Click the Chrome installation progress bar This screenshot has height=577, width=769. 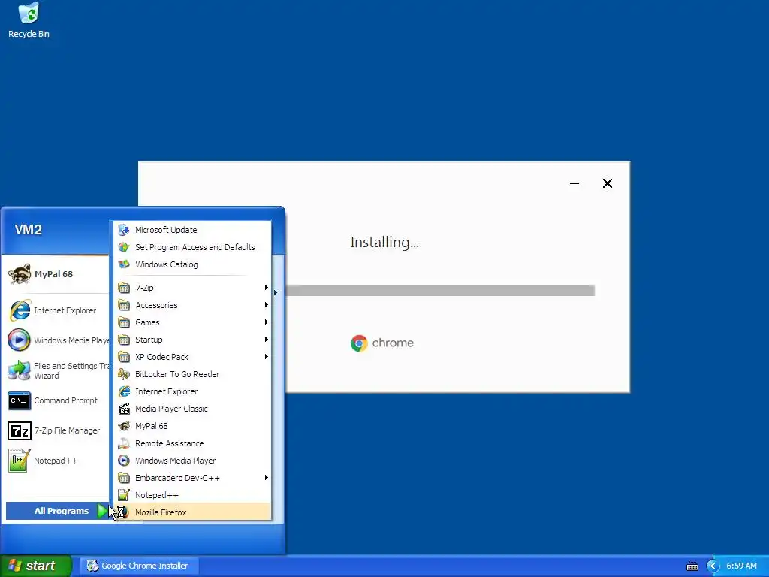point(440,291)
